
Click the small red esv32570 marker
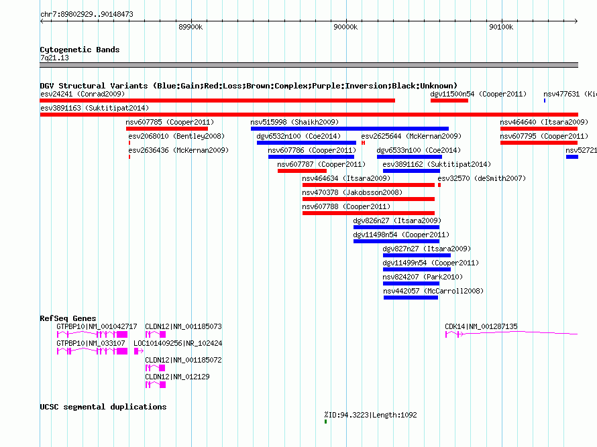[x=439, y=185]
